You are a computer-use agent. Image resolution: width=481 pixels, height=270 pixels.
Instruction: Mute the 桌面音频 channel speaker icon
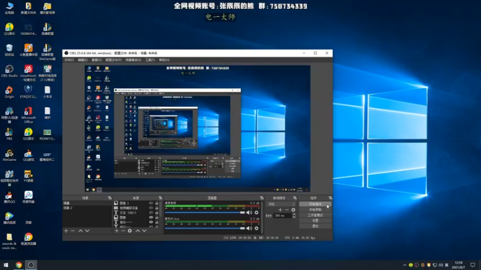[249, 212]
